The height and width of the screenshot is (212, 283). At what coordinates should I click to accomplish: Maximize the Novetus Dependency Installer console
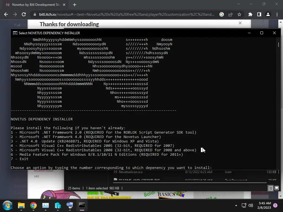pyautogui.click(x=262, y=33)
